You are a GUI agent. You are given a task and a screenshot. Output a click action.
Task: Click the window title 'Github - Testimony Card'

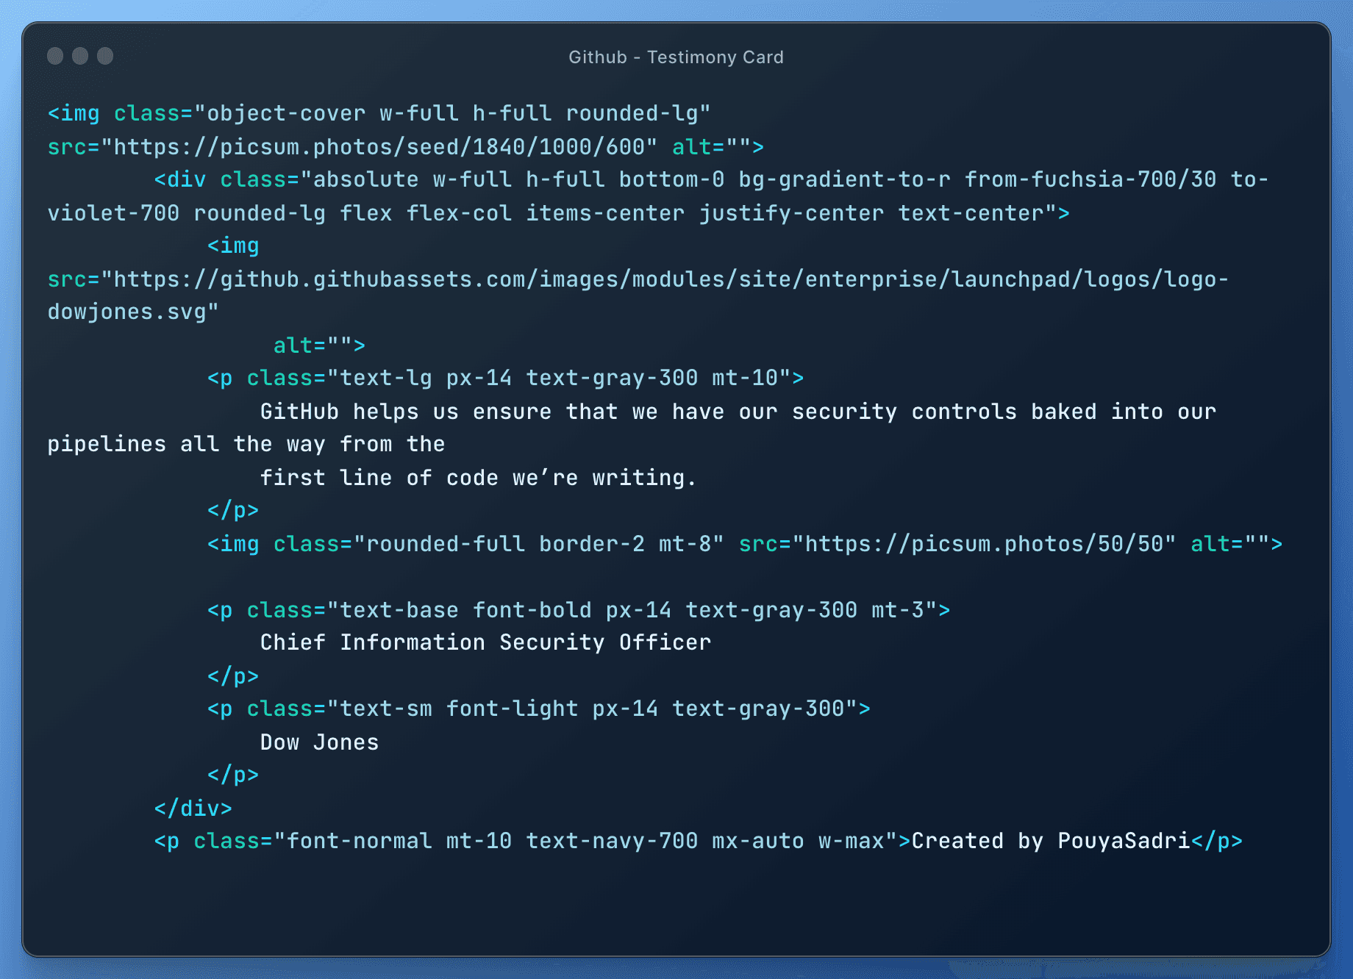pyautogui.click(x=676, y=57)
